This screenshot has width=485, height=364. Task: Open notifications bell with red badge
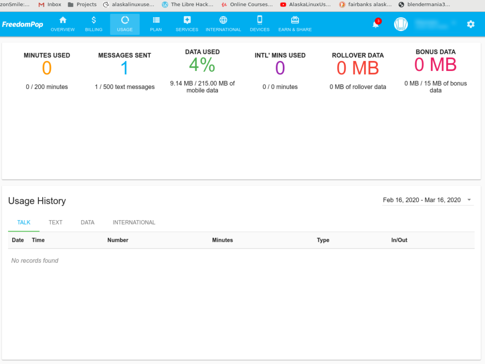point(376,24)
